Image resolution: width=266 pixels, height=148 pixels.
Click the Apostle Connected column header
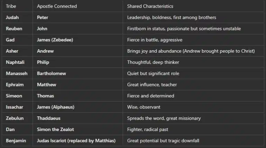pos(57,6)
